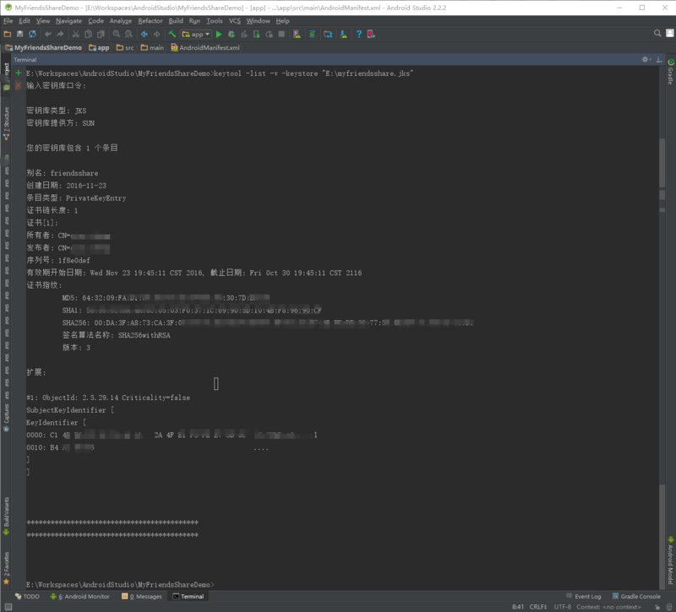Open the View menu
This screenshot has width=676, height=612.
click(43, 20)
